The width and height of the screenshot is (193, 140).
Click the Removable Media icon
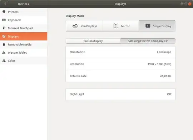tap(4, 44)
